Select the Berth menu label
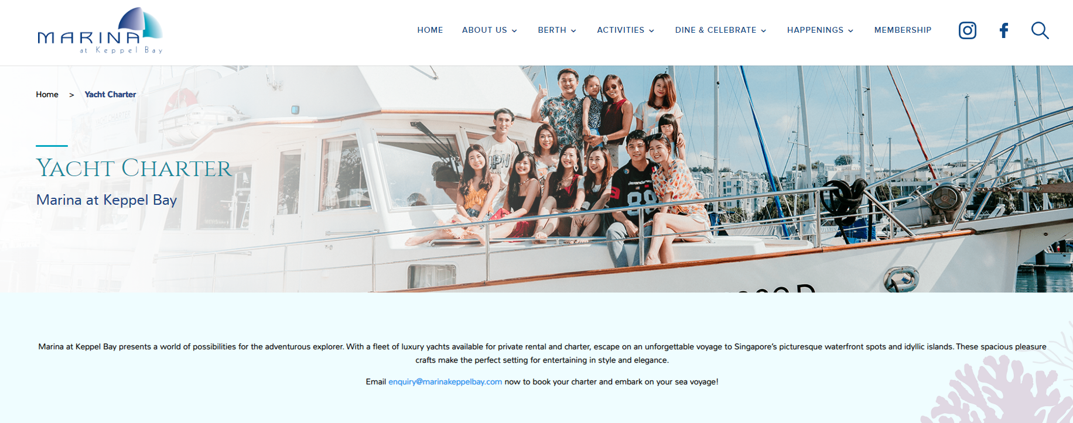This screenshot has height=423, width=1073. coord(552,30)
